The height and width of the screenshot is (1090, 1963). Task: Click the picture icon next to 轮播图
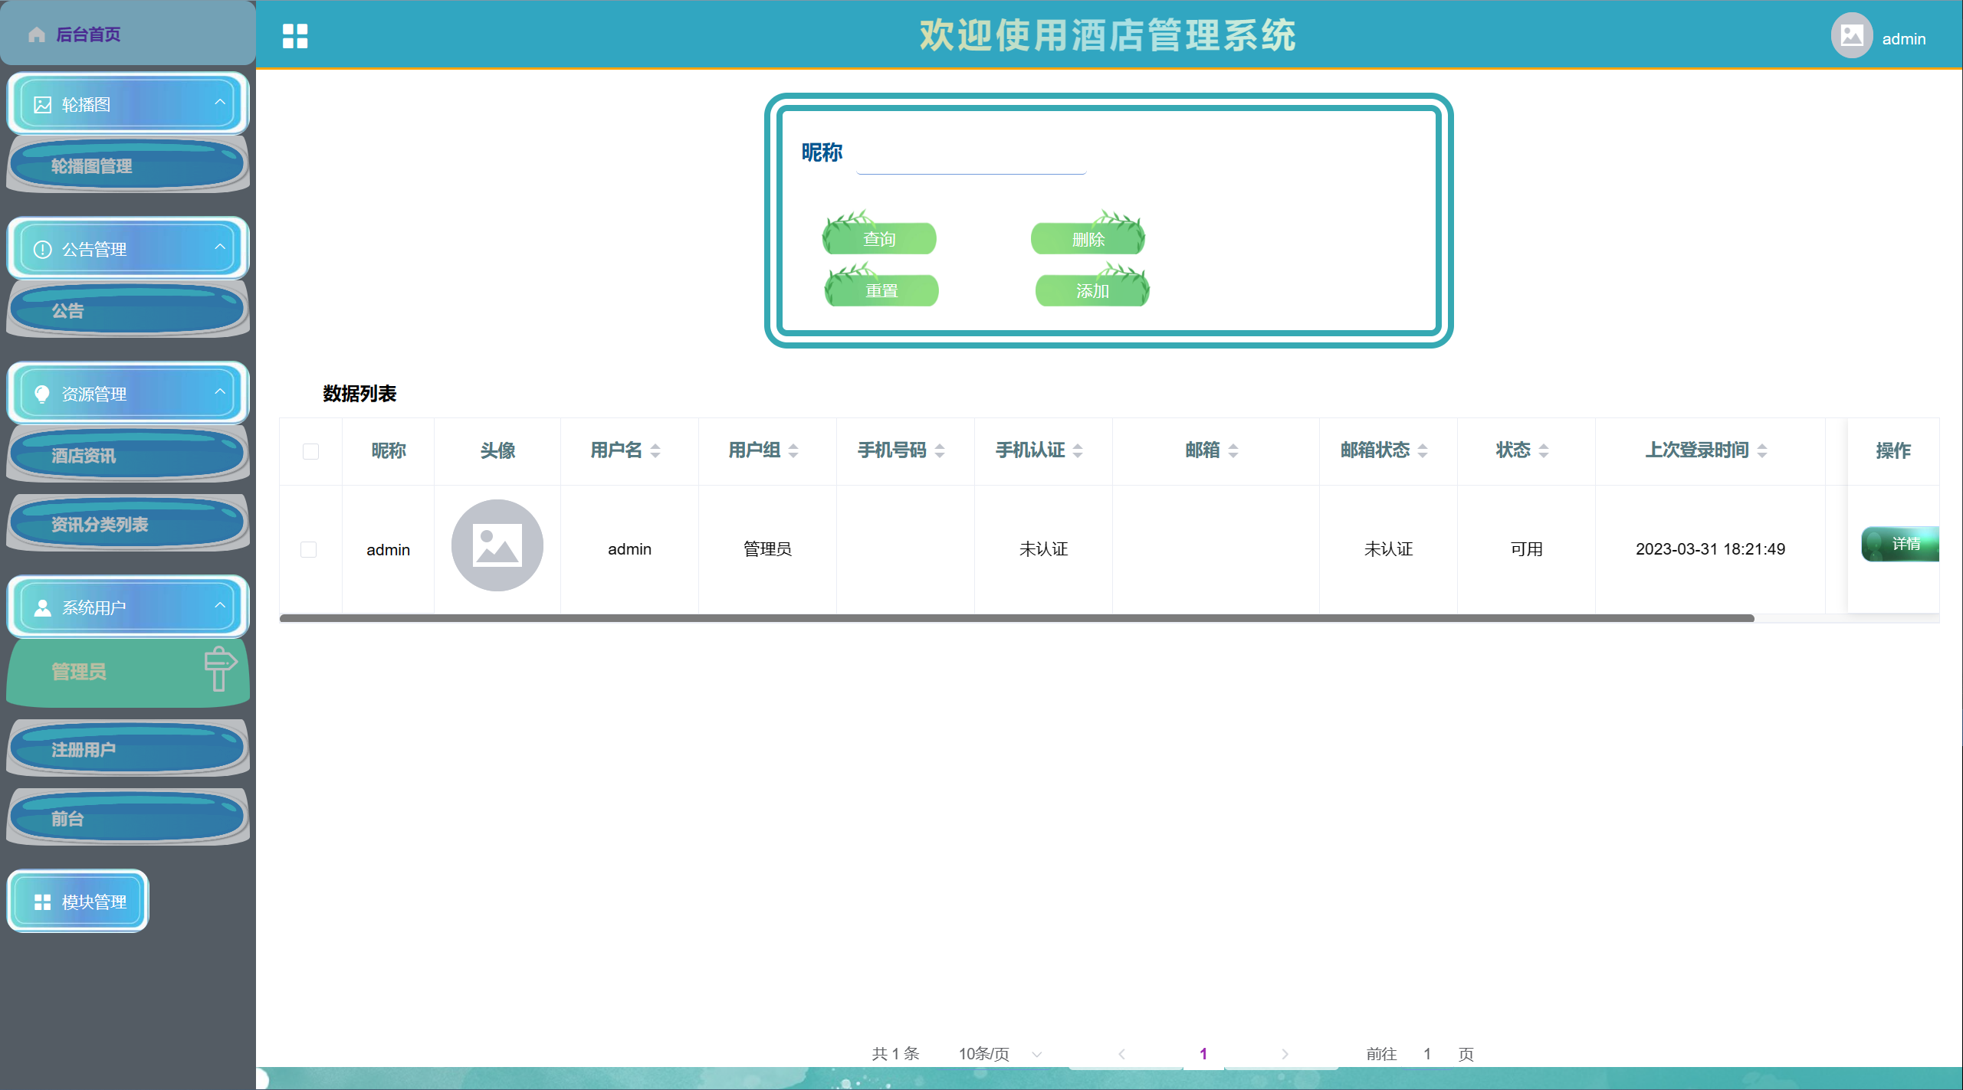tap(43, 105)
